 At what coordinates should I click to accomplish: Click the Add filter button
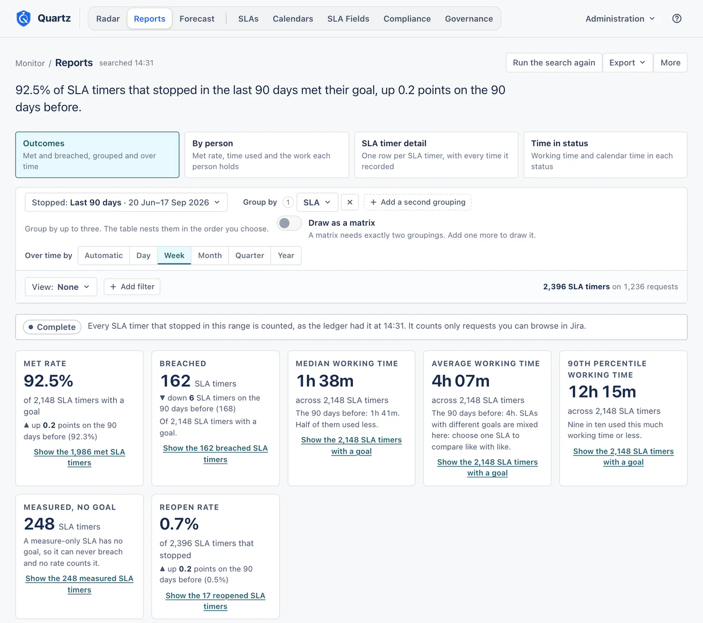pos(132,287)
